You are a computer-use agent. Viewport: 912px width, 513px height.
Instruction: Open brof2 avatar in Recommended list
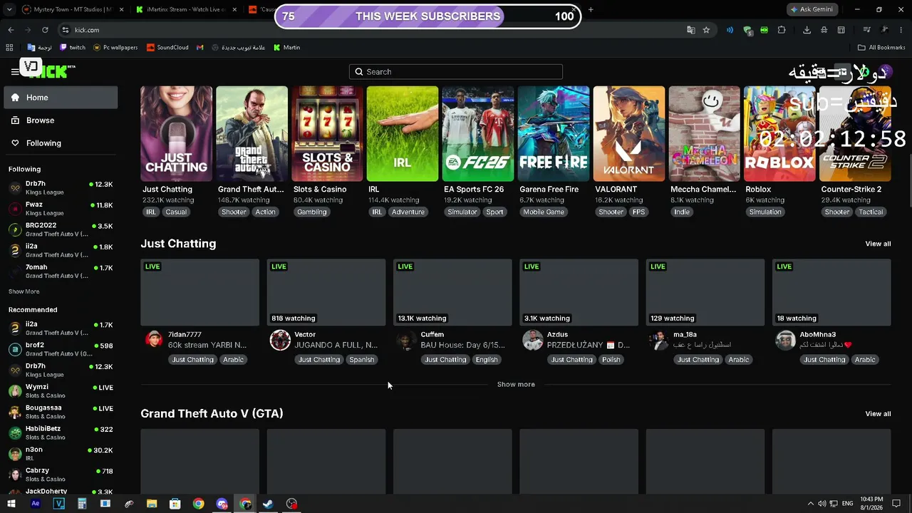[15, 349]
